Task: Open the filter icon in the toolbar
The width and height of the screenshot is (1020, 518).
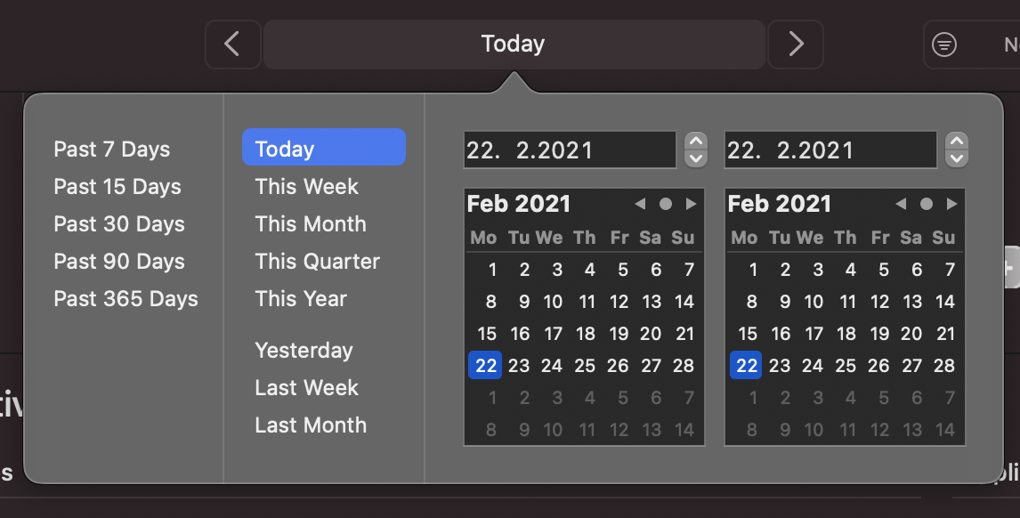Action: click(x=944, y=45)
